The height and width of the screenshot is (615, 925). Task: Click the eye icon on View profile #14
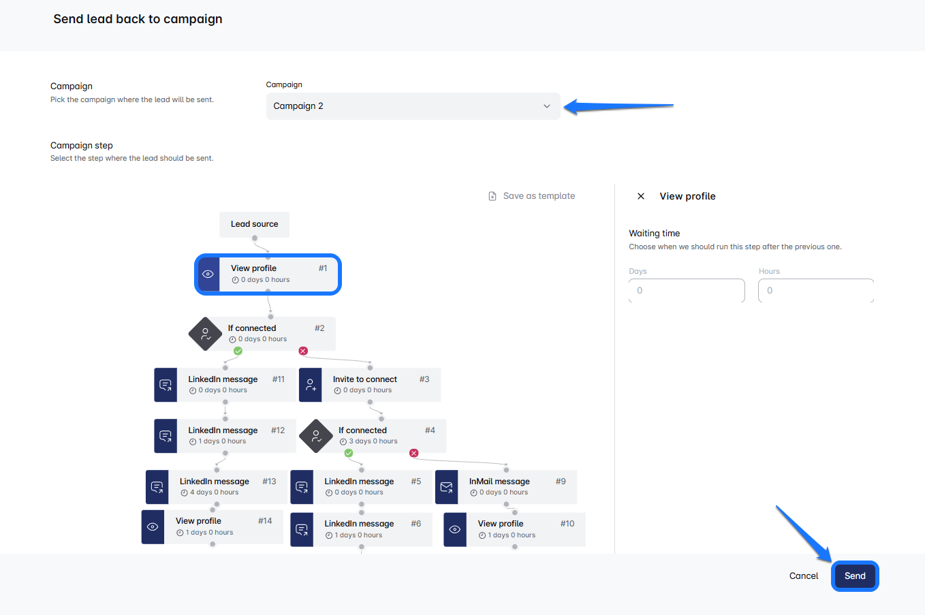(153, 526)
